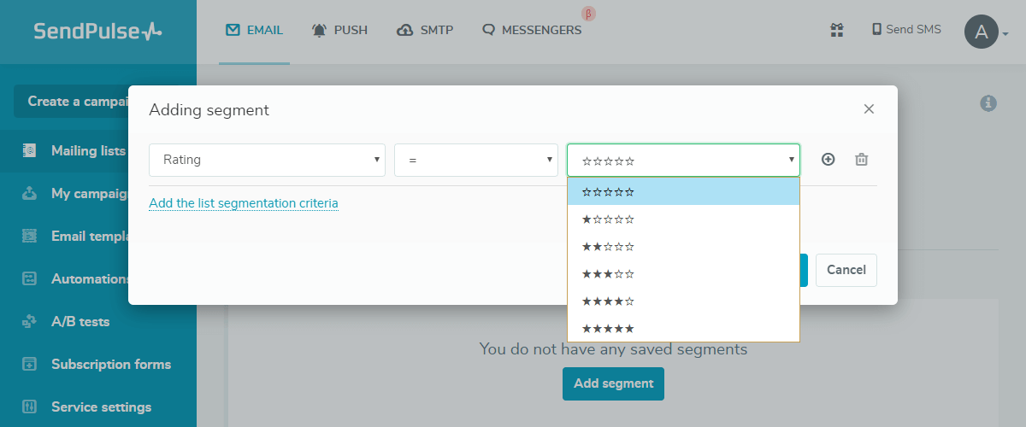Switch to the PUSH tab
Viewport: 1026px width, 427px height.
[339, 31]
